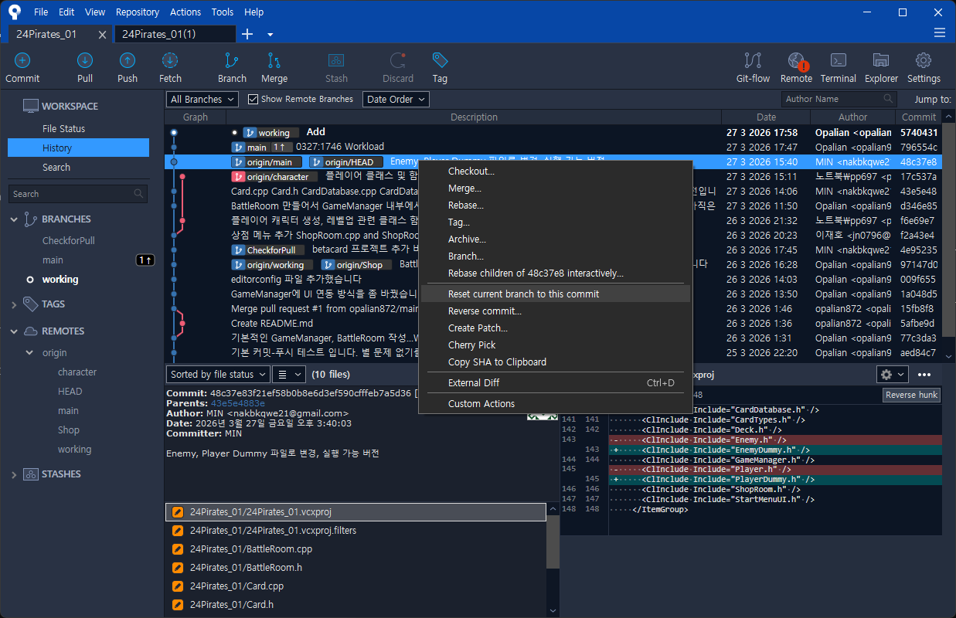Viewport: 956px width, 618px height.
Task: Click the Author Name search magnifier
Action: click(889, 99)
